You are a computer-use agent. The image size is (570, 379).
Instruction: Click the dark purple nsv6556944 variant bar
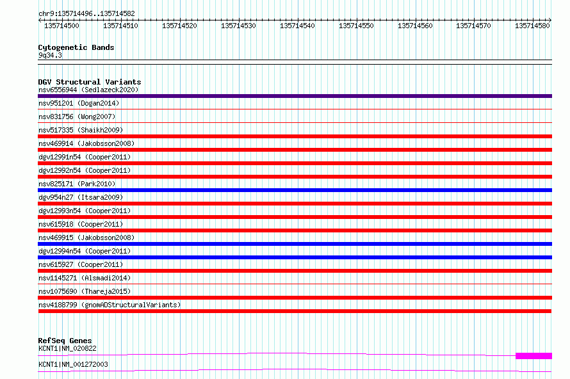tap(295, 96)
